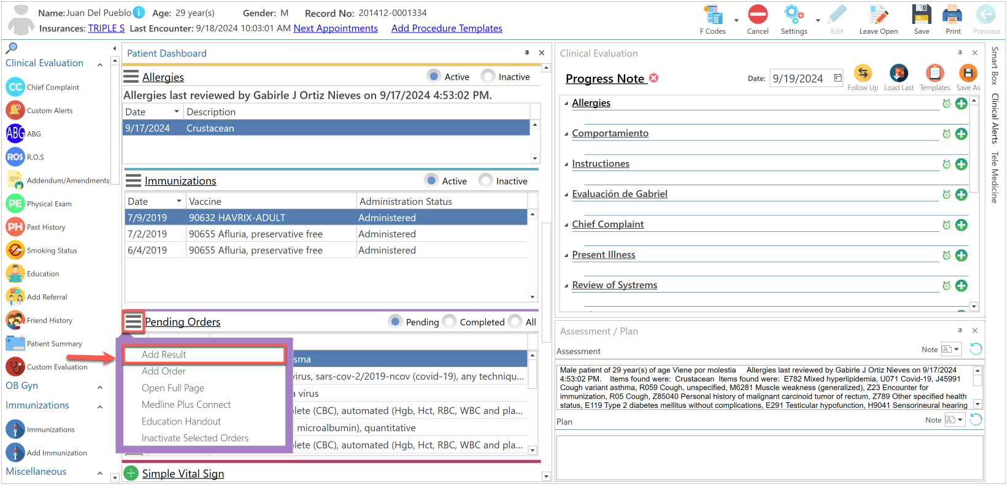Open Custom Evaluation sidebar item

[47, 367]
